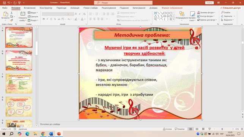Toggle the Notes pane in status bar
The height and width of the screenshot is (137, 244).
click(x=167, y=129)
